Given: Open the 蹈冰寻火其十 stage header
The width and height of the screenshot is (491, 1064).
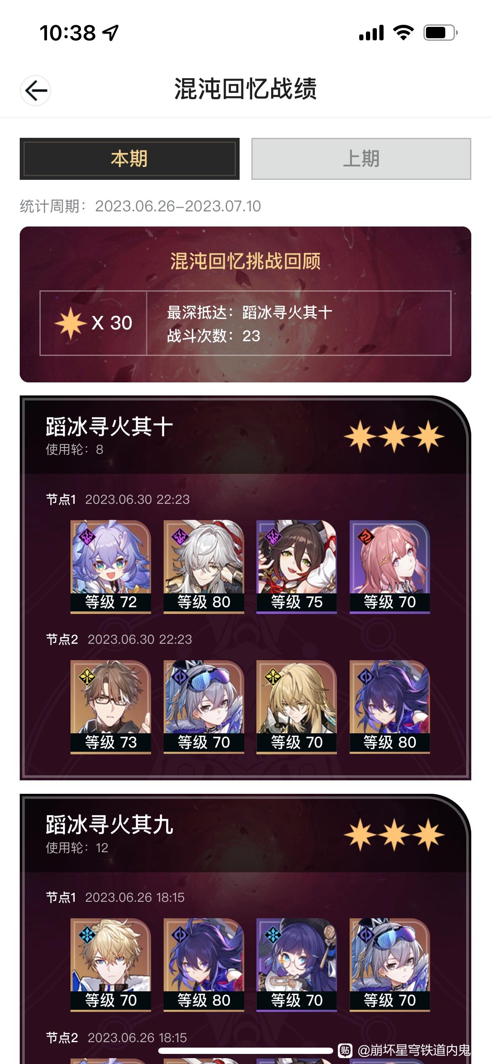Looking at the screenshot, I should click(x=245, y=436).
